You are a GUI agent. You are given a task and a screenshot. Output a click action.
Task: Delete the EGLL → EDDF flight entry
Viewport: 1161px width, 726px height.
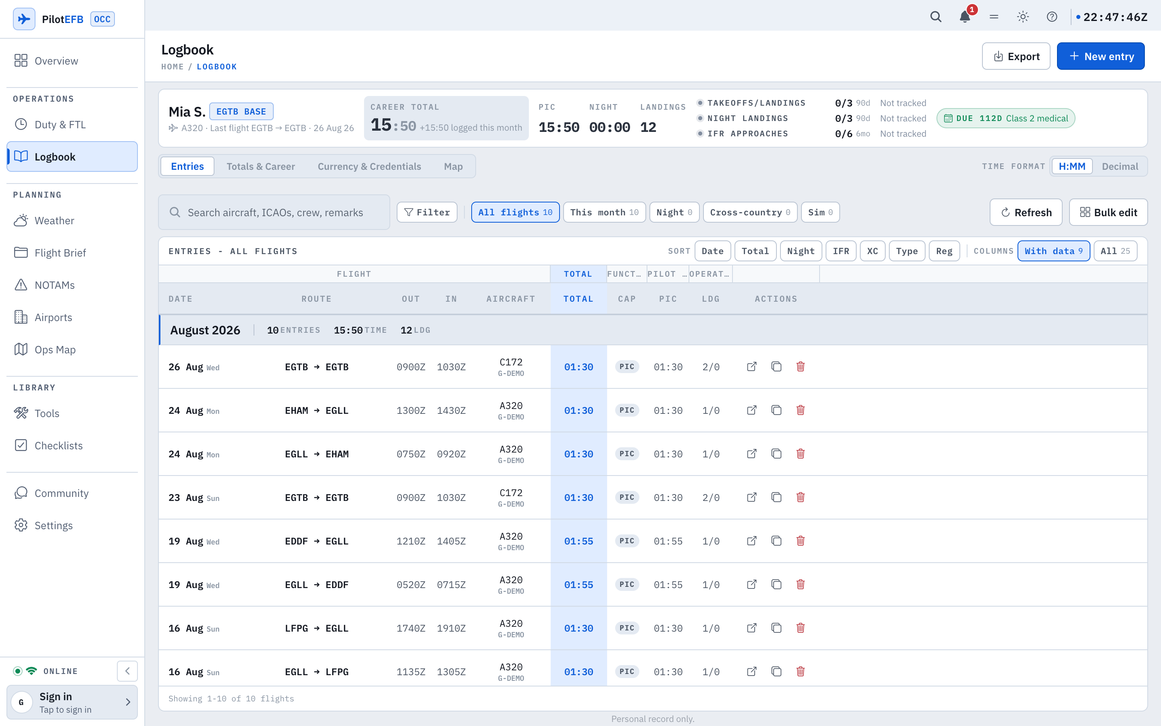pyautogui.click(x=800, y=584)
